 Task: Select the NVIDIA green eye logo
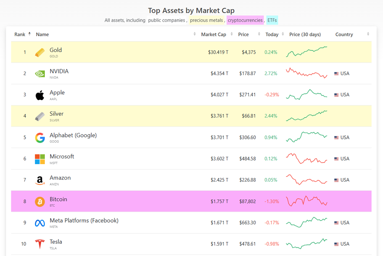coord(39,73)
